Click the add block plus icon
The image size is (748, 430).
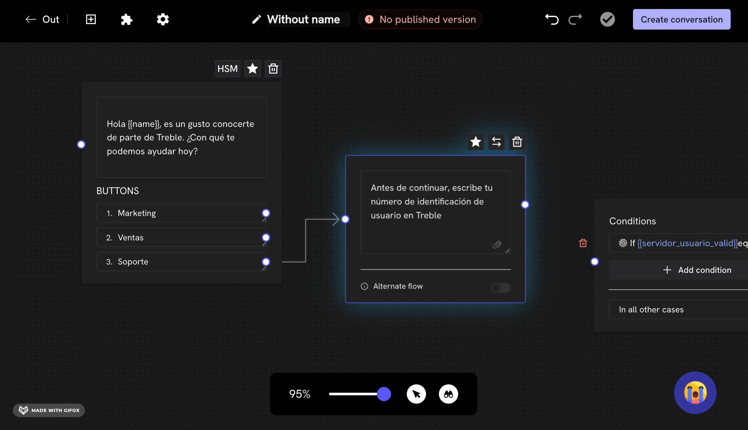tap(91, 19)
